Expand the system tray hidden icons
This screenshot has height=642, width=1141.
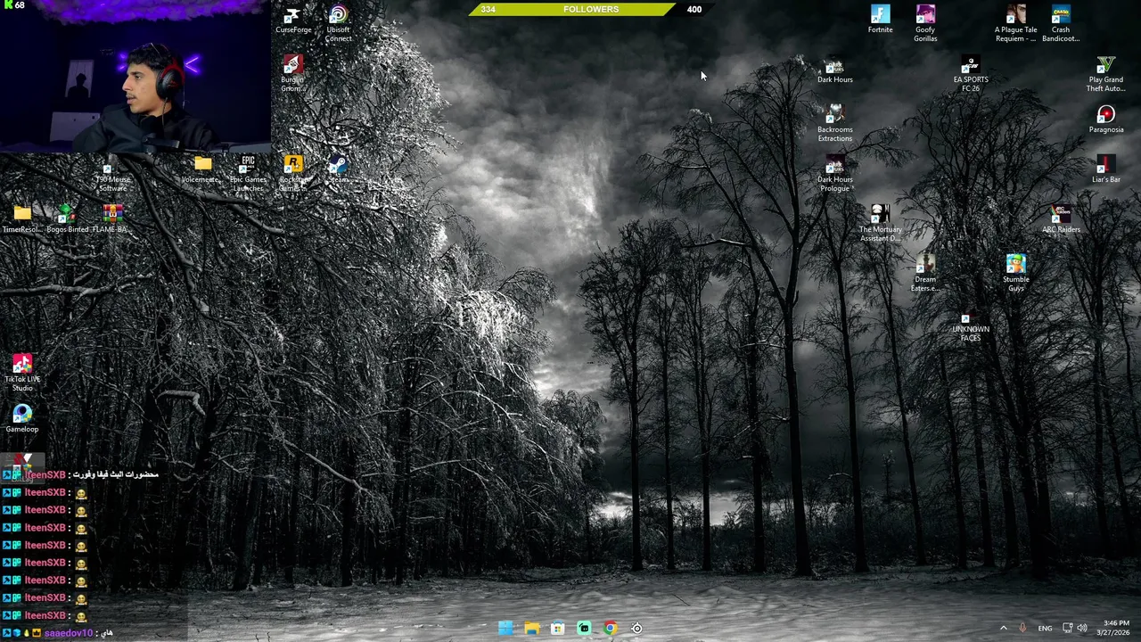(x=1003, y=629)
